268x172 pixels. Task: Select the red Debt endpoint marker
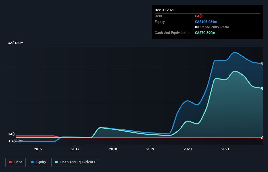[x=262, y=138]
